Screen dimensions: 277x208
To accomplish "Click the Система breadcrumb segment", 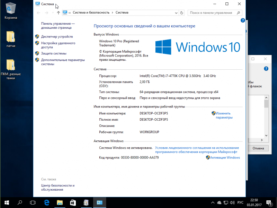I will pos(122,12).
